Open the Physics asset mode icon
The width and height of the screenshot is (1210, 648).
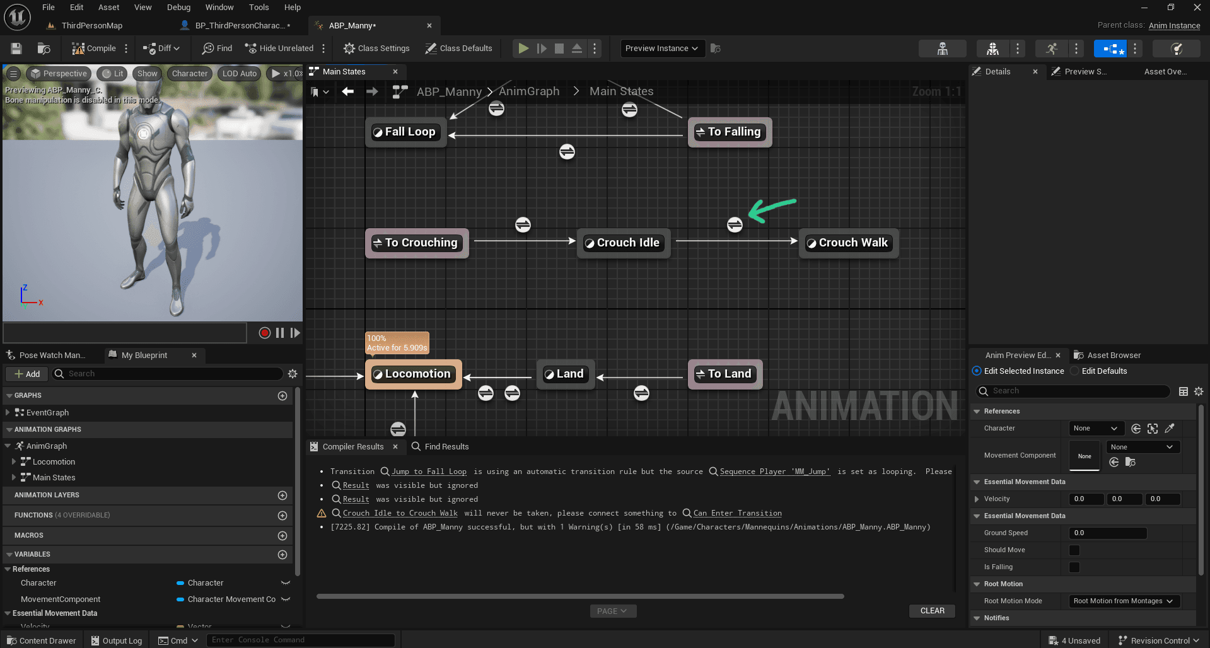[1177, 49]
